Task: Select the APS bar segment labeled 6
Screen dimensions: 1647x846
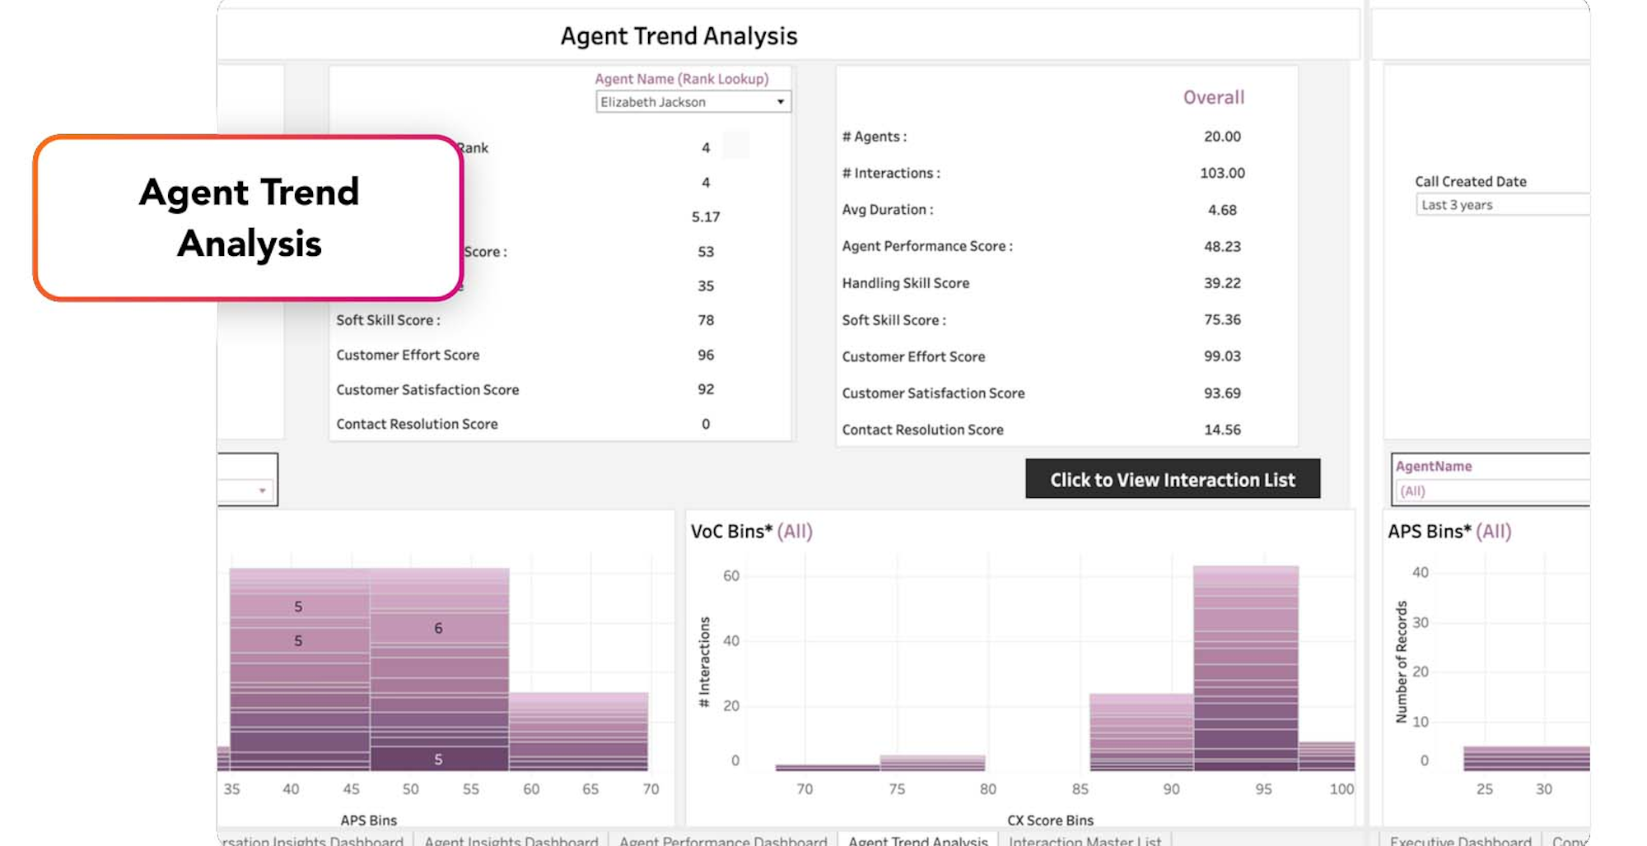Action: coord(438,629)
